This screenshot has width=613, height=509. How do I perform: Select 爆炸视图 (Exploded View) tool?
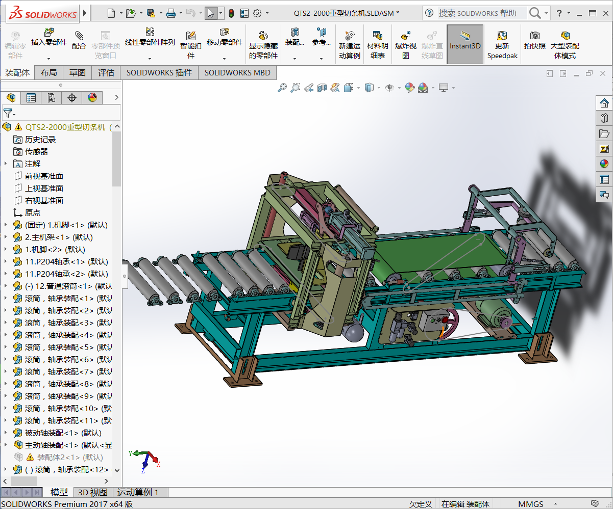point(406,36)
